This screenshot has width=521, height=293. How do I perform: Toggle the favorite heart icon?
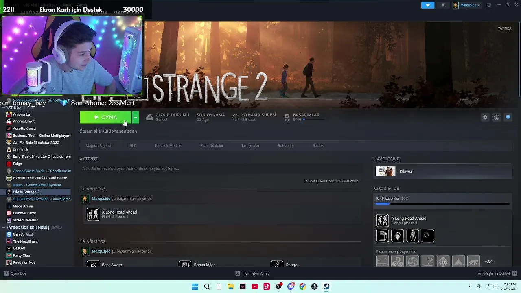tap(508, 117)
